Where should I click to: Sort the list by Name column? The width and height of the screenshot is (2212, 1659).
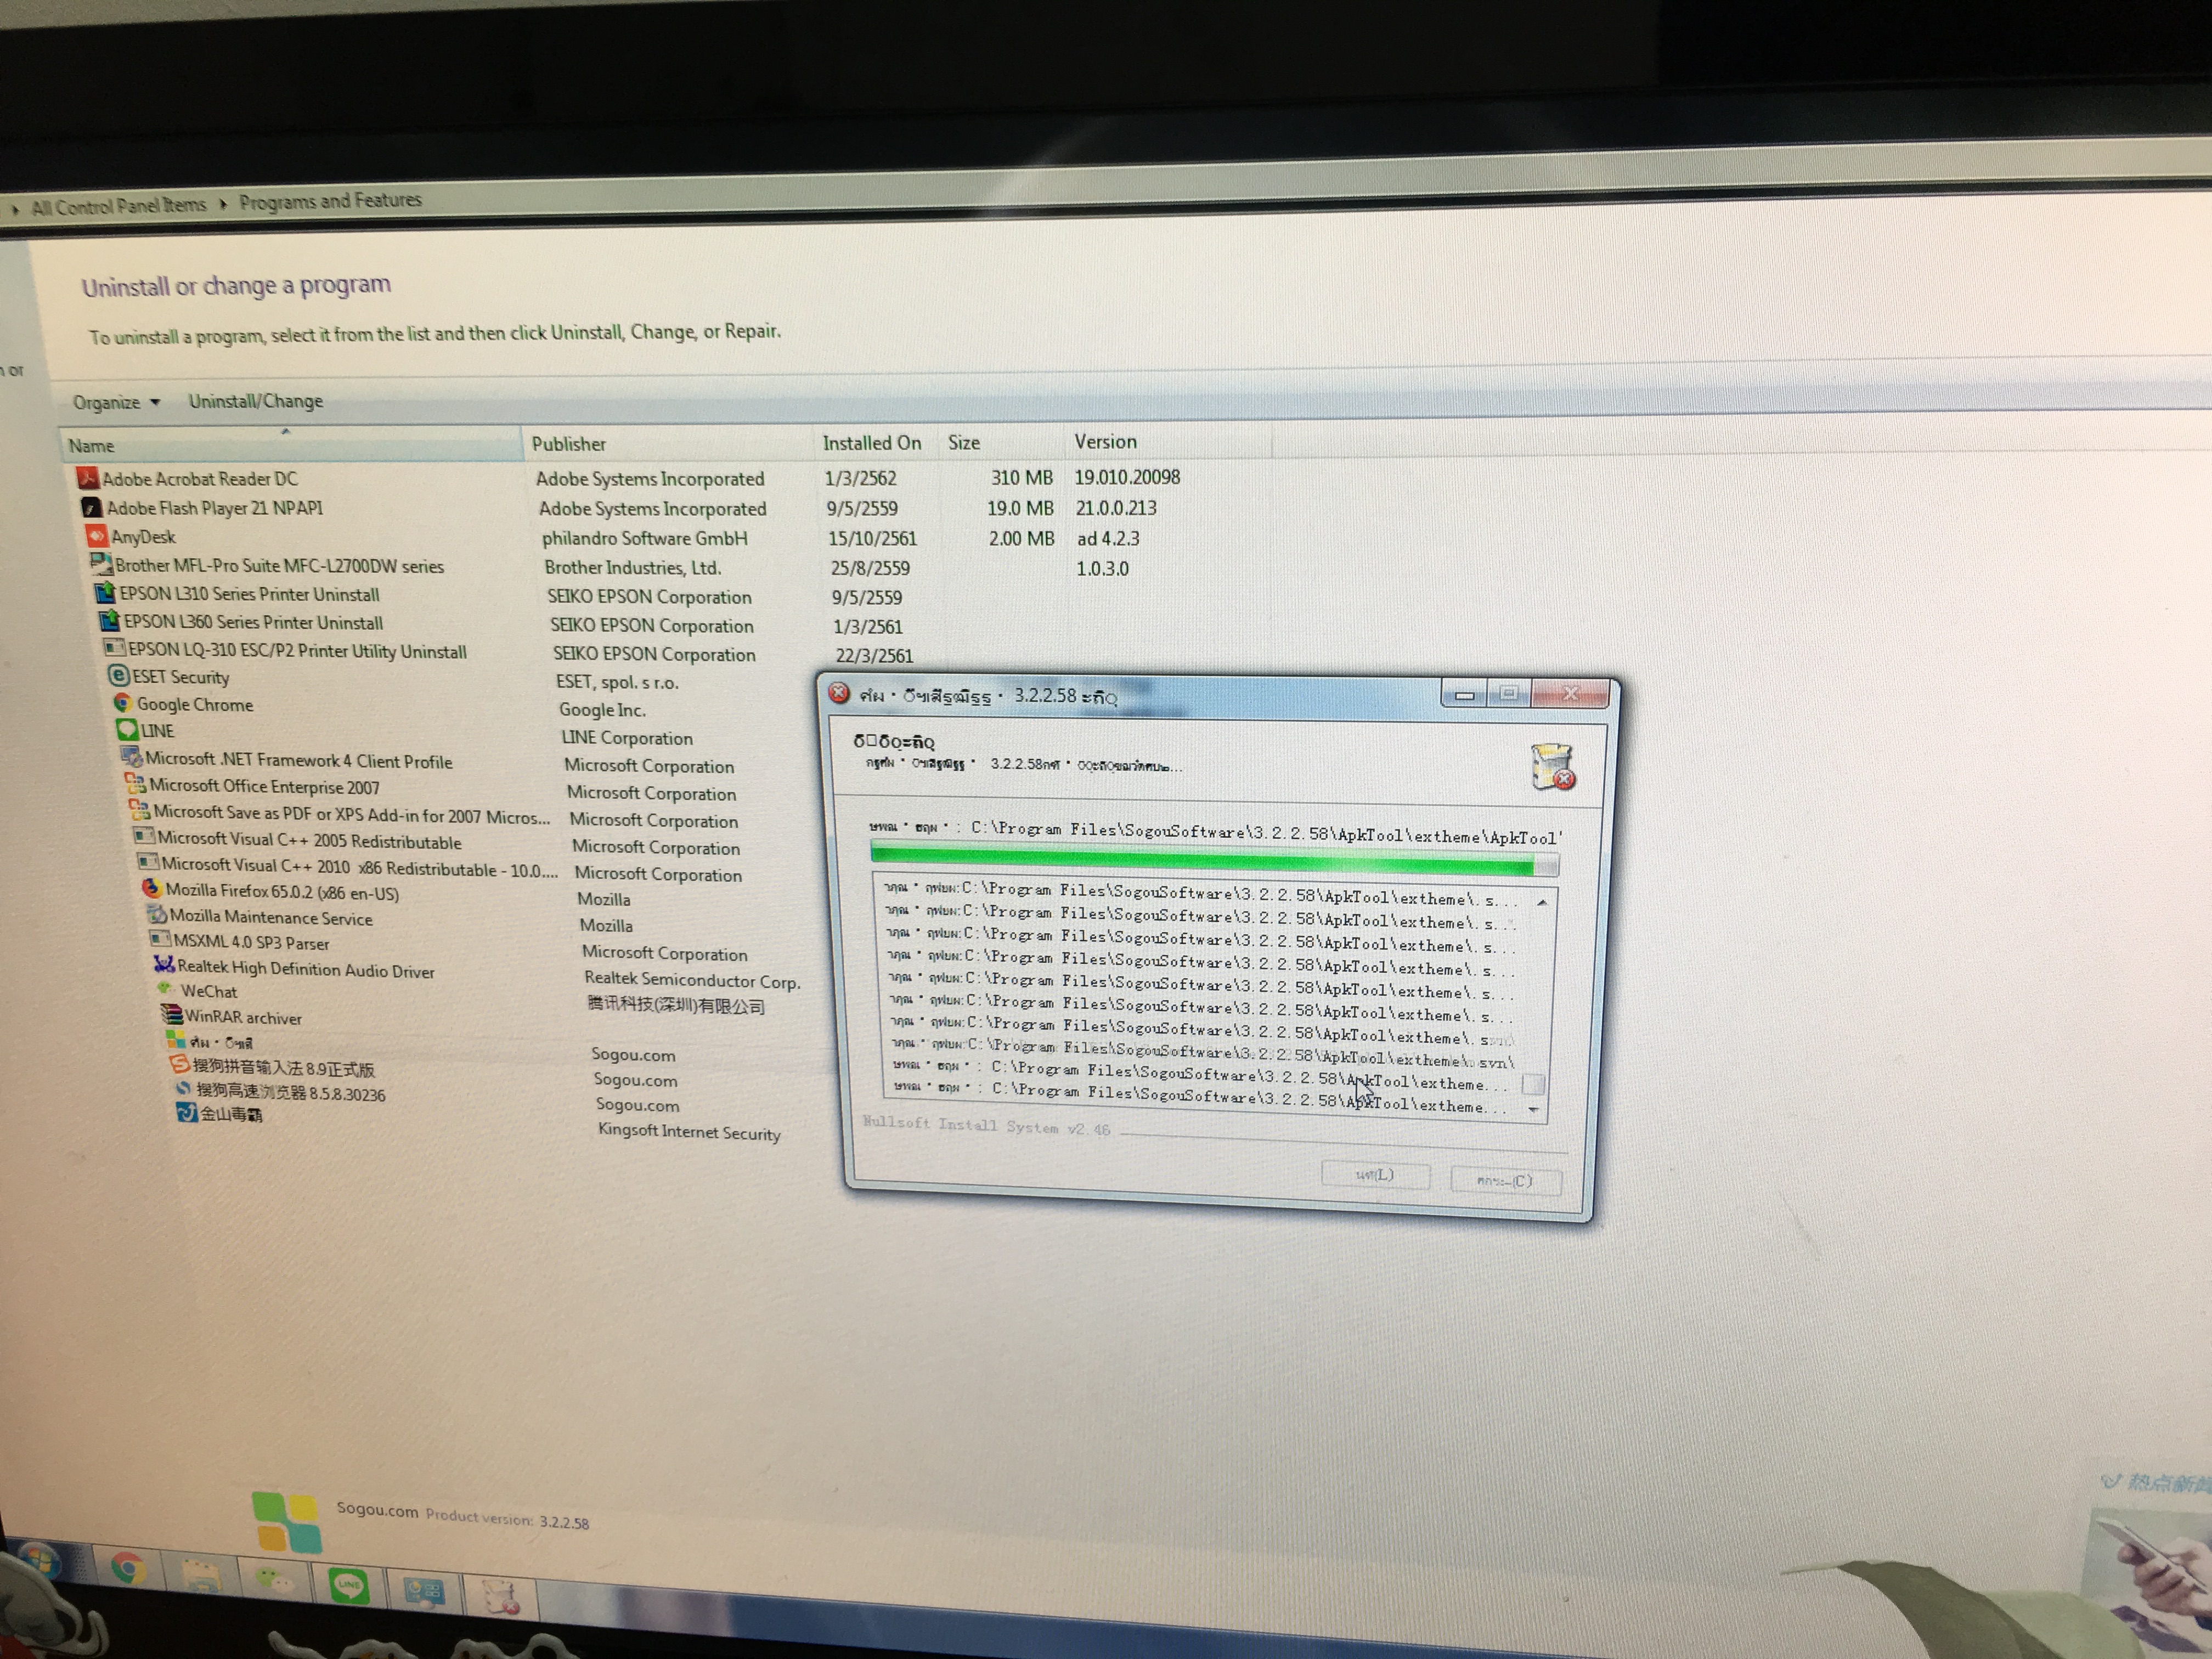(290, 444)
